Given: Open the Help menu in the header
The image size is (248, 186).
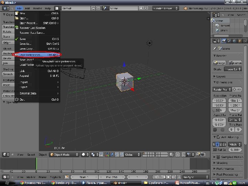Looking at the screenshot, I should (x=48, y=8).
